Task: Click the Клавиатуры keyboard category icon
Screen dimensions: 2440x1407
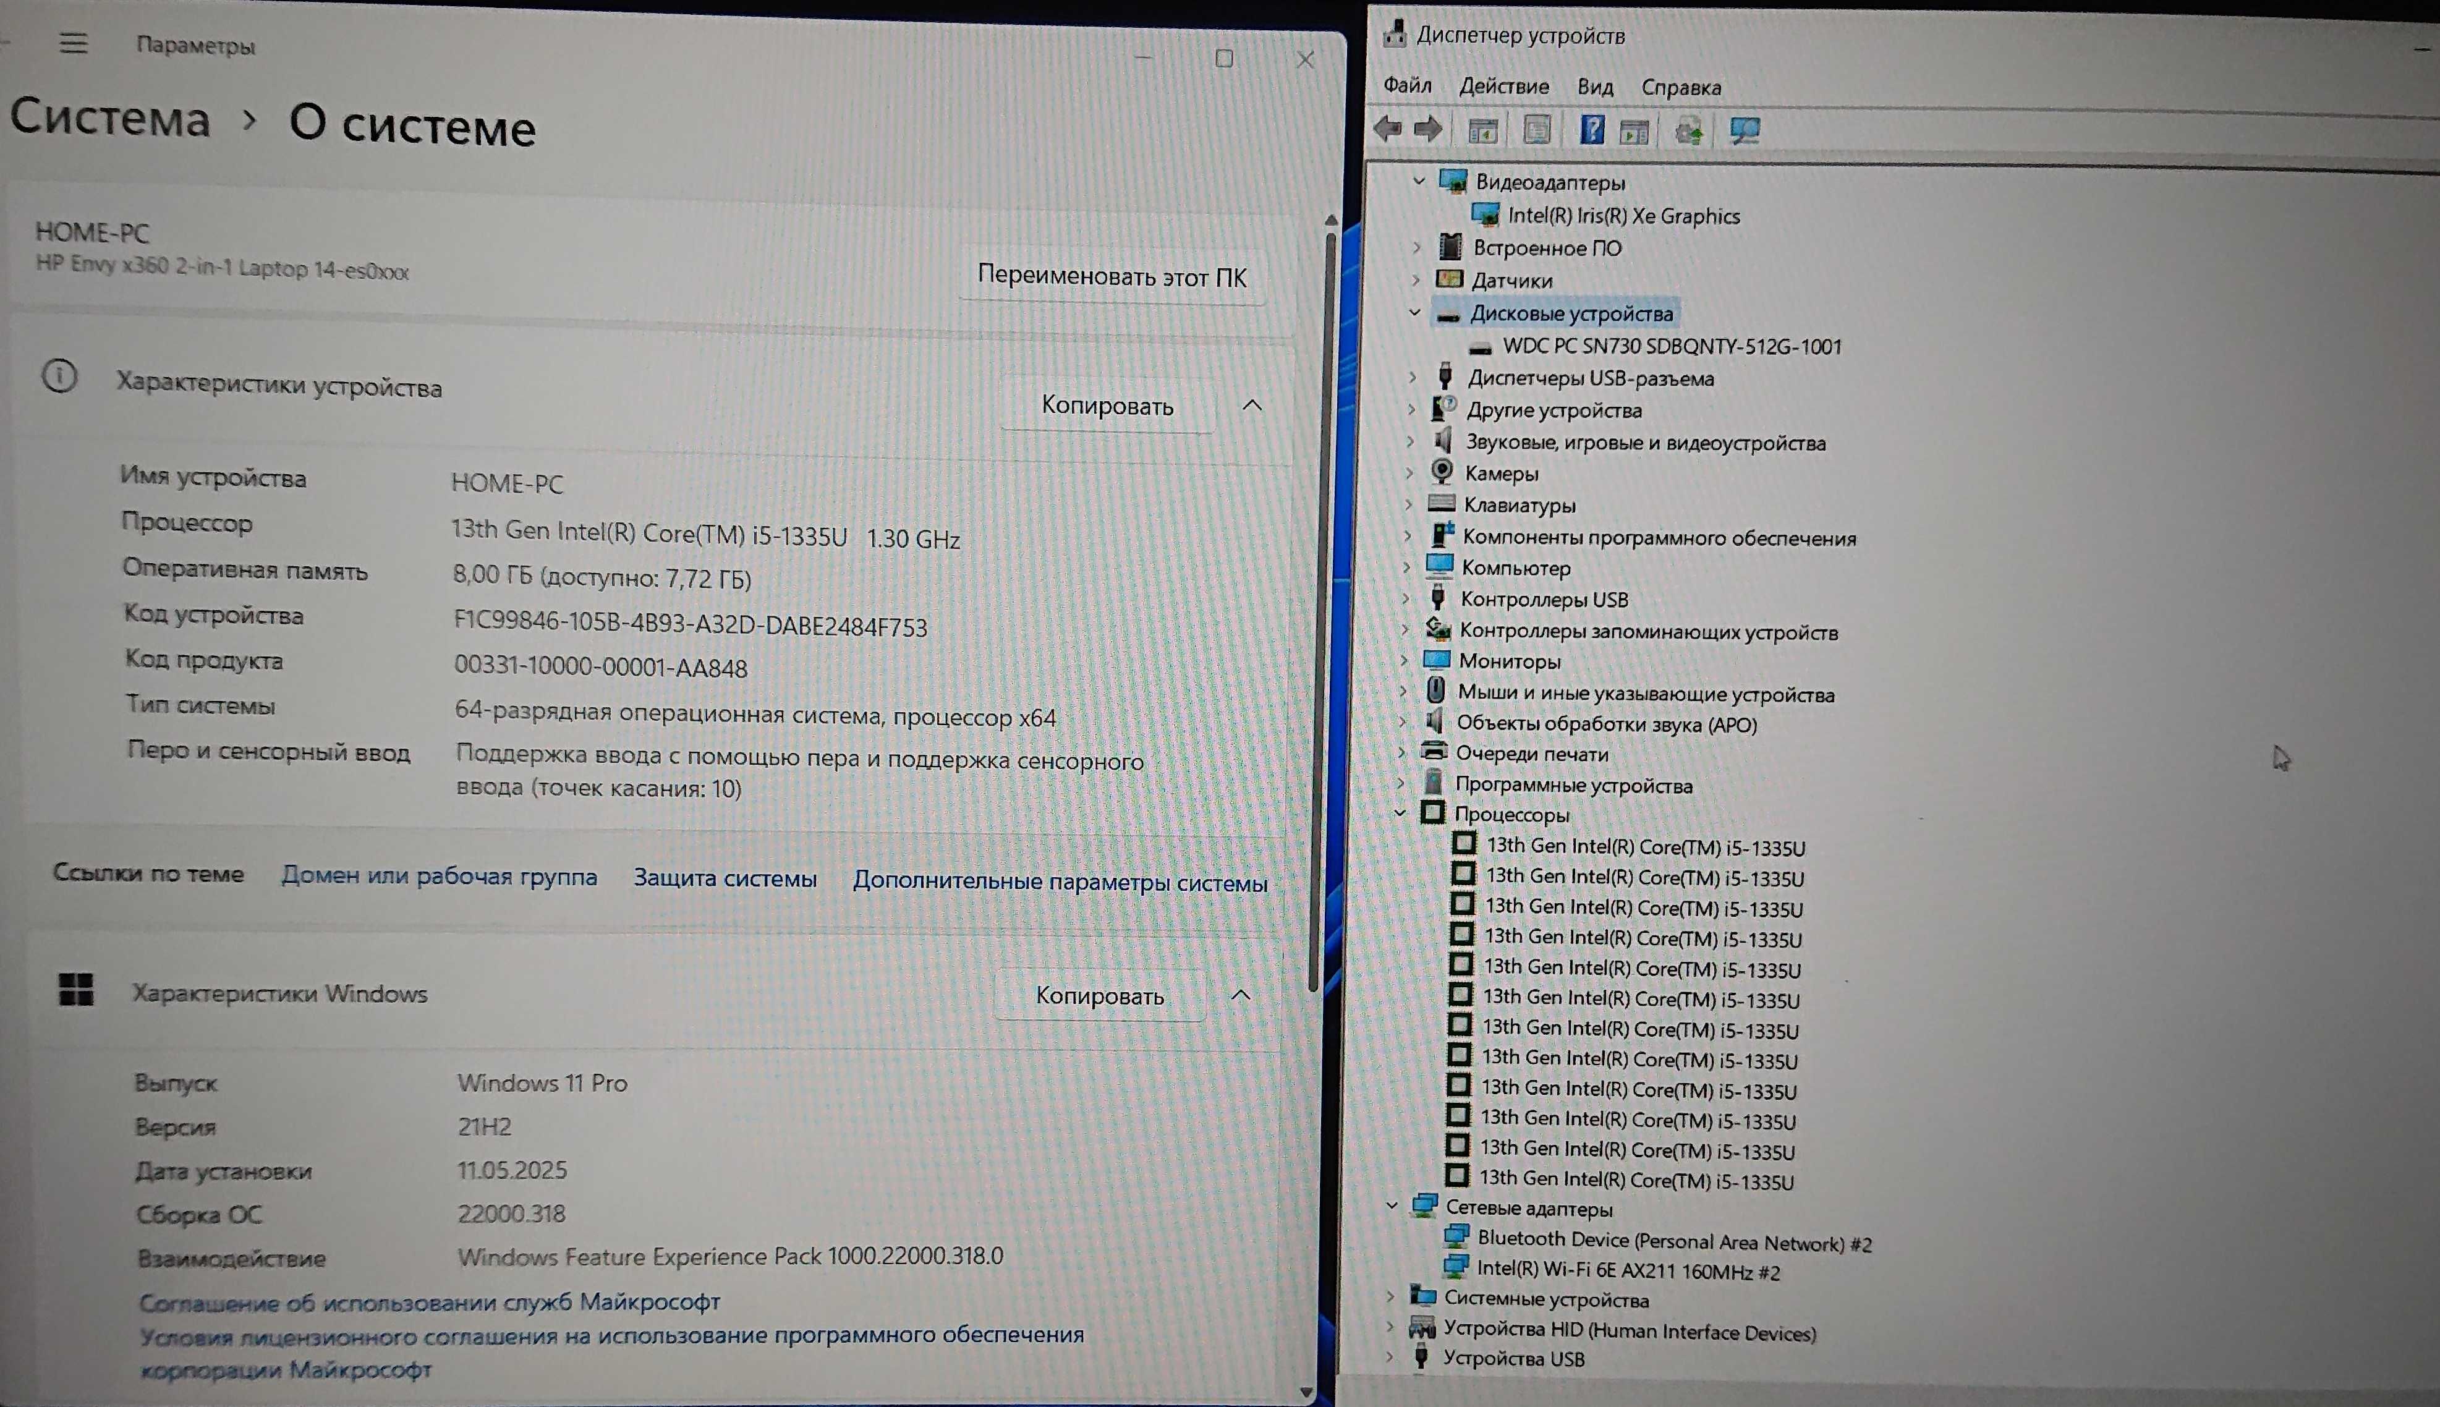Action: pyautogui.click(x=1441, y=503)
